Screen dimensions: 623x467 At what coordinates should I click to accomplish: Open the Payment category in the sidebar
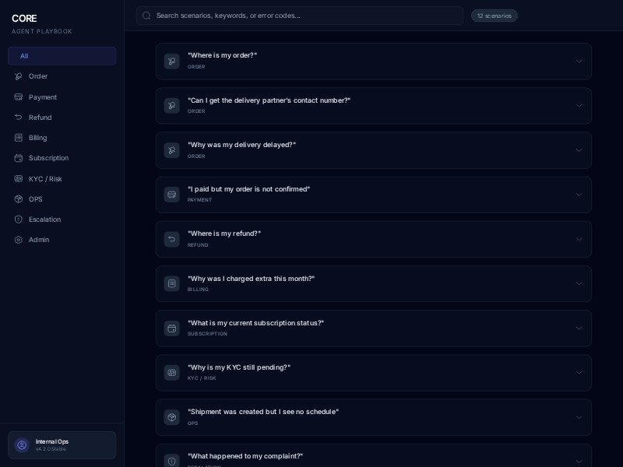tap(43, 97)
